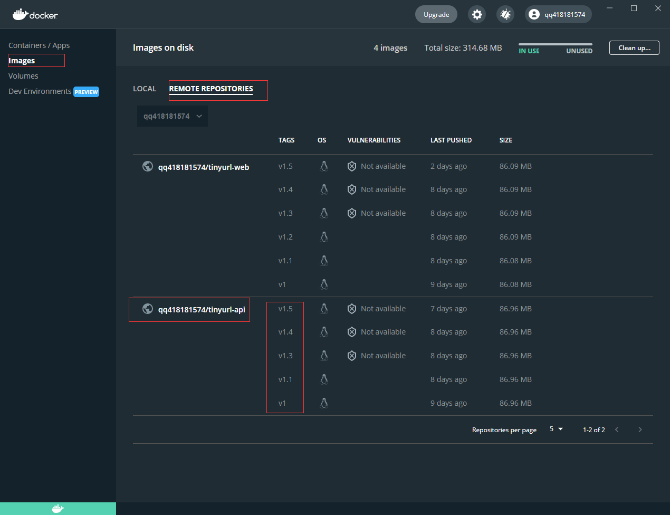Select tag v1 of tinyurl-api
Image resolution: width=670 pixels, height=515 pixels.
282,403
